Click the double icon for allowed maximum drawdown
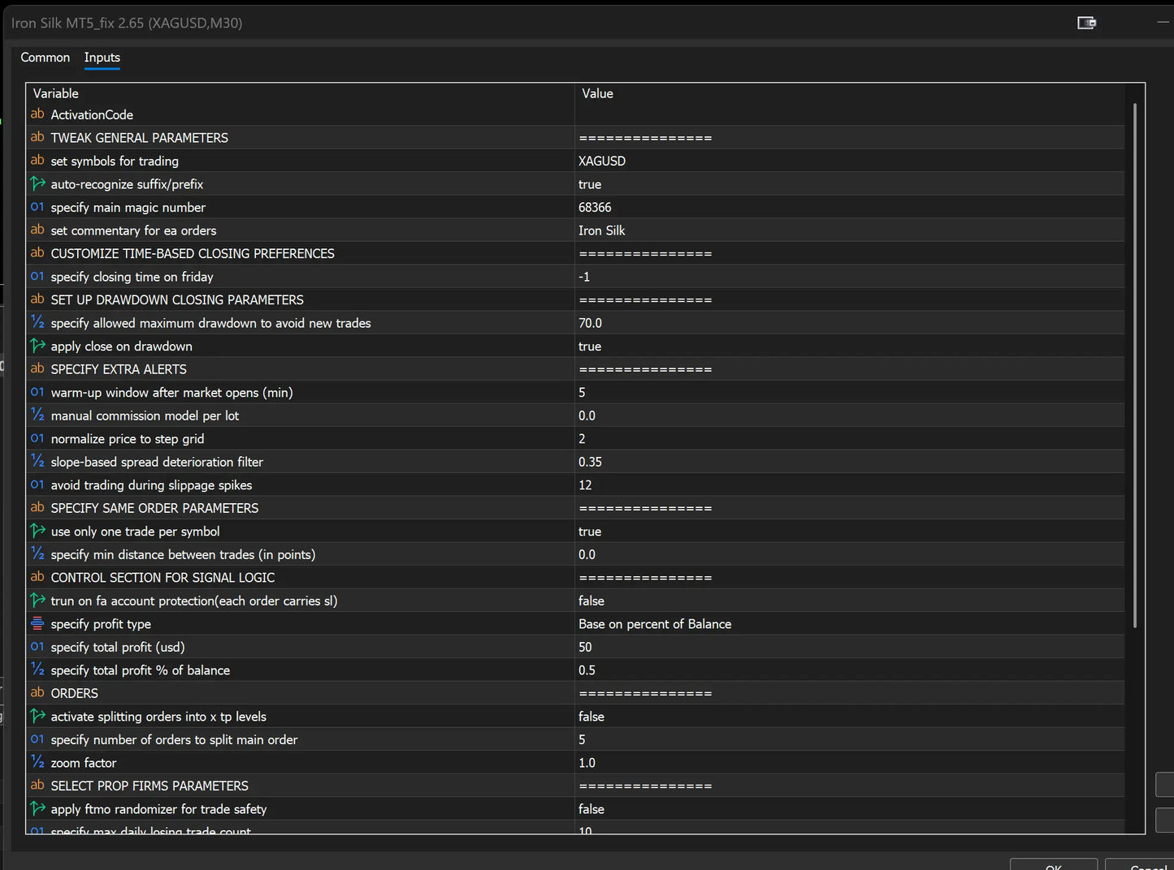Image resolution: width=1174 pixels, height=870 pixels. [x=37, y=322]
